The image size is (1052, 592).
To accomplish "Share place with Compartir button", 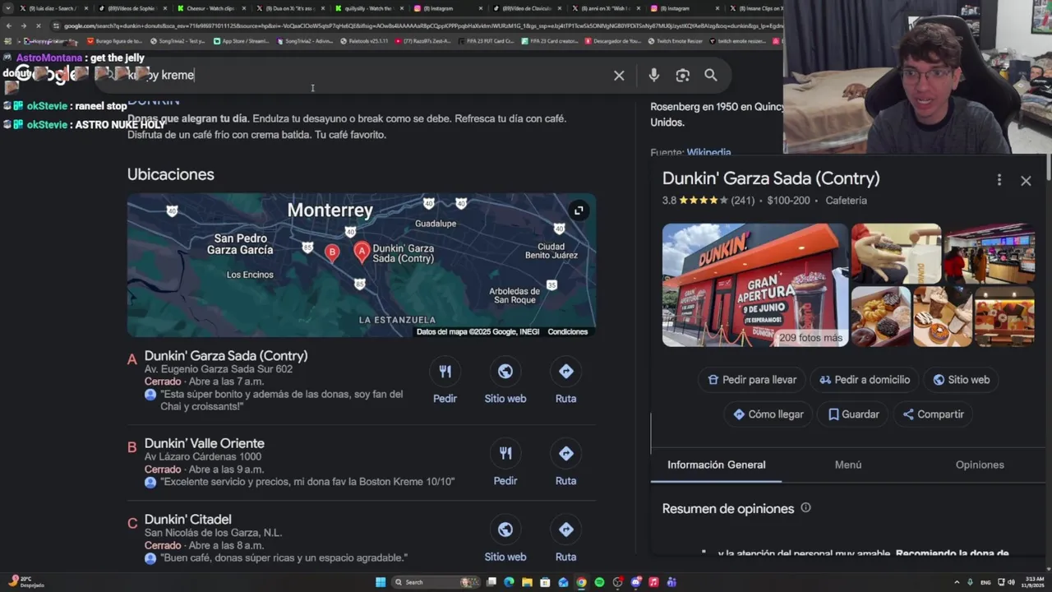I will 933,414.
